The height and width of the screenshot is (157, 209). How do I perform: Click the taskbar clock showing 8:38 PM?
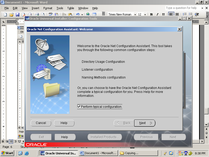tap(200, 153)
